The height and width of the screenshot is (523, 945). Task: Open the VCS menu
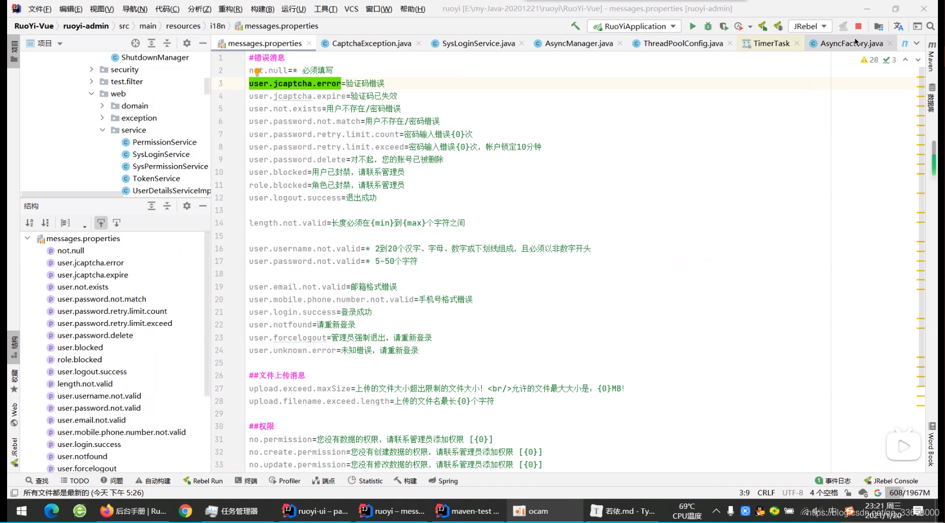tap(351, 9)
